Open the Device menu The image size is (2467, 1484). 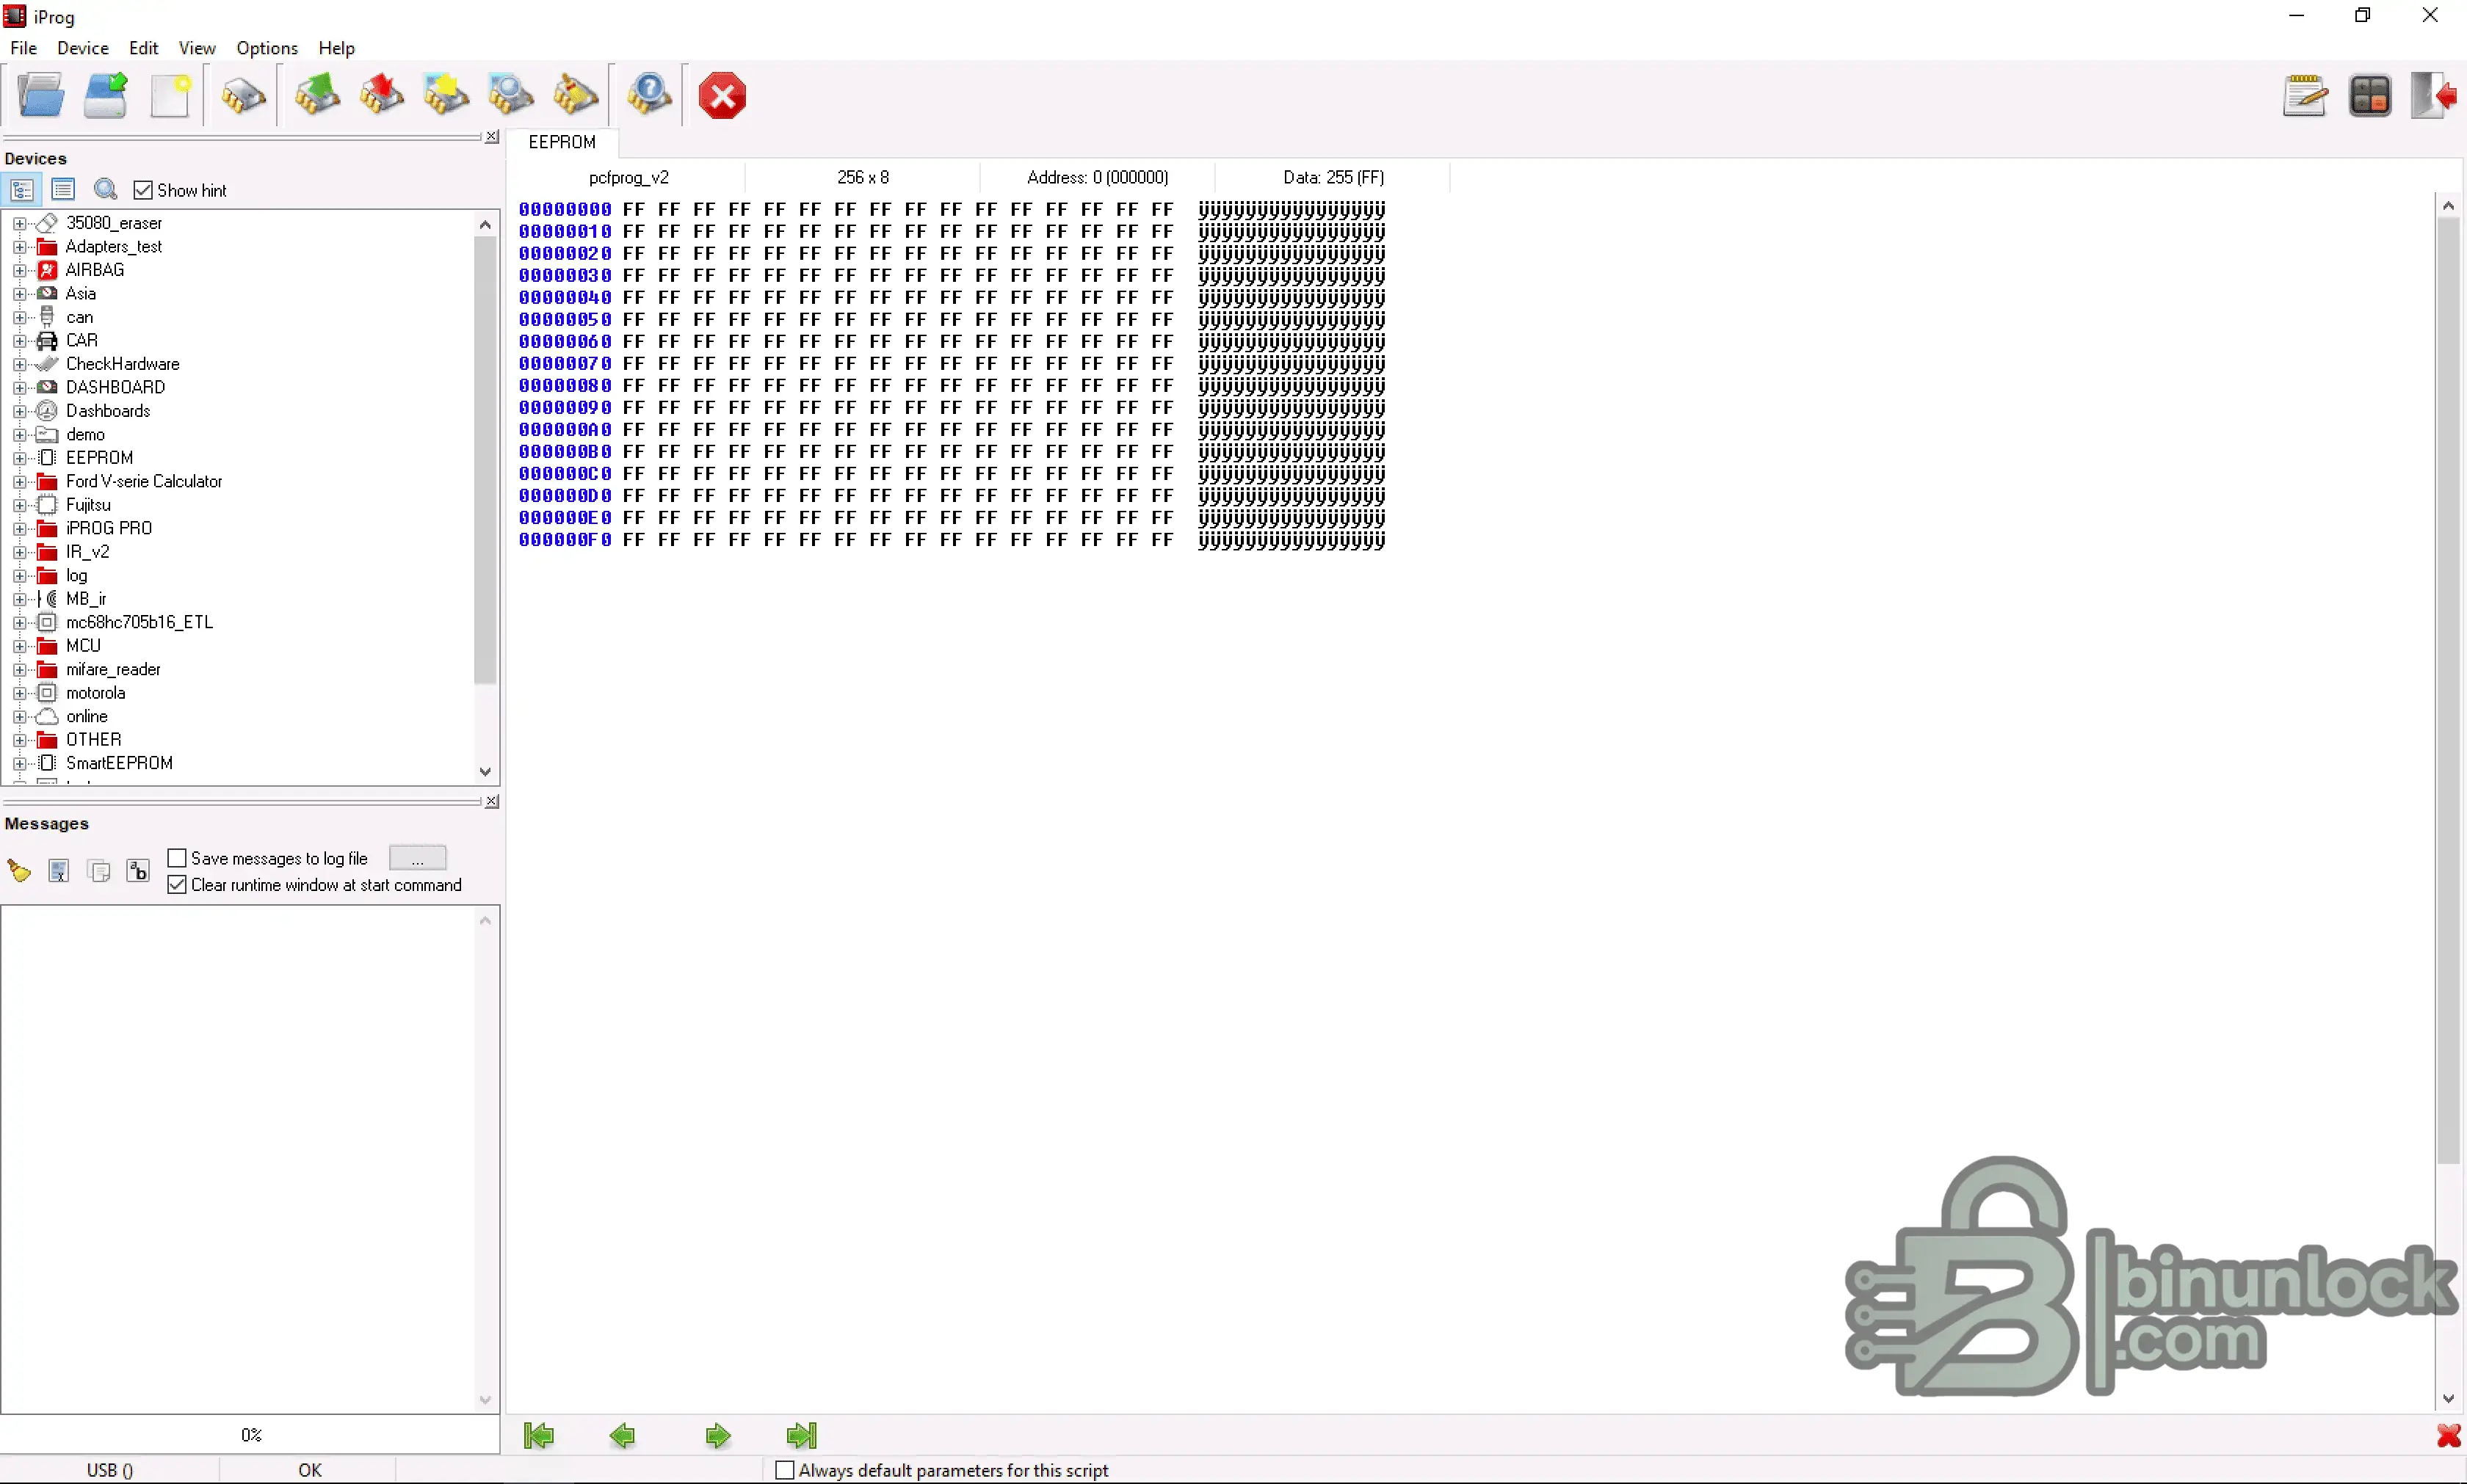(x=83, y=48)
